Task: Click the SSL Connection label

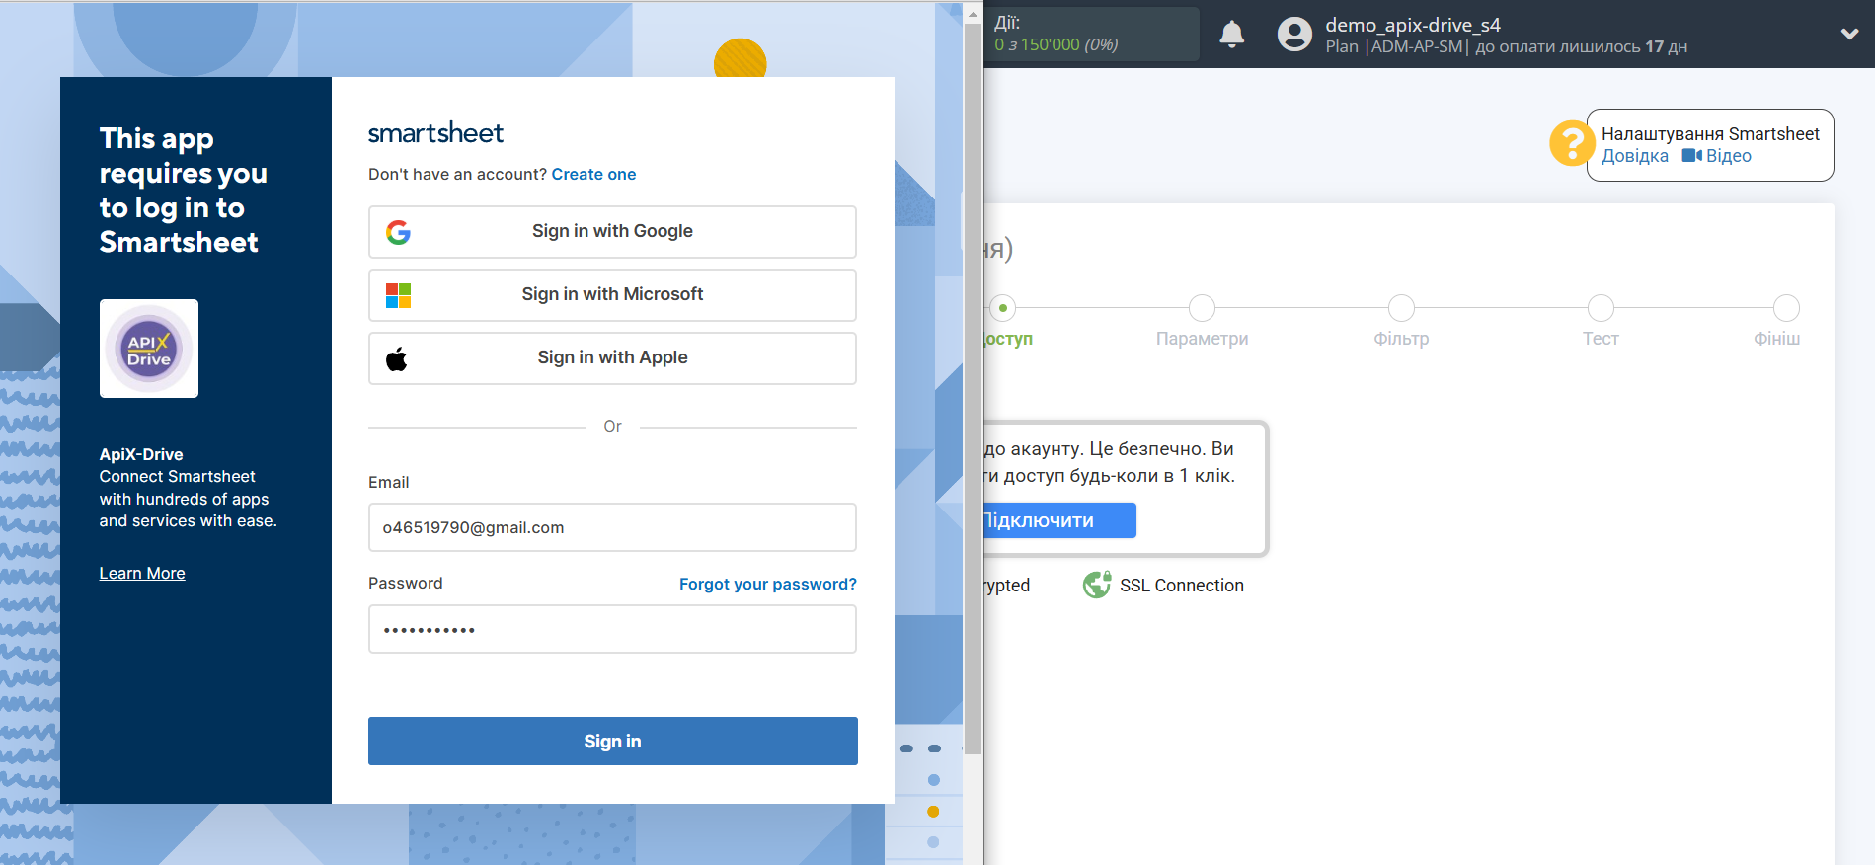Action: pyautogui.click(x=1181, y=586)
